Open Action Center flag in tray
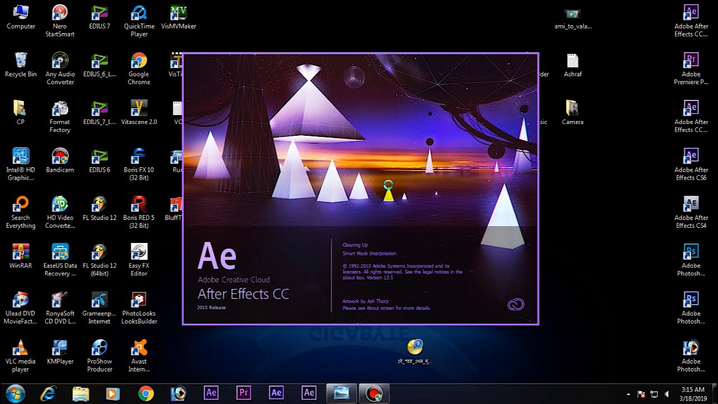The image size is (718, 404). point(642,394)
